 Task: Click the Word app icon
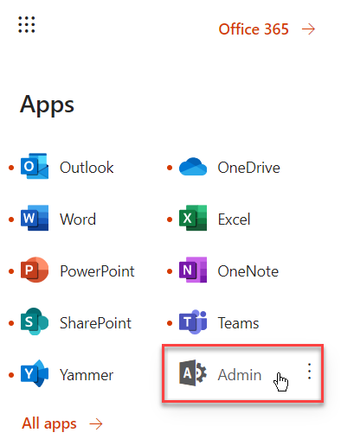click(35, 218)
